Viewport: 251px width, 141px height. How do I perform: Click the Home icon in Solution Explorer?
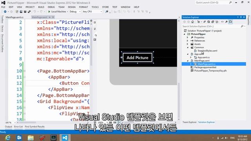coord(193,22)
